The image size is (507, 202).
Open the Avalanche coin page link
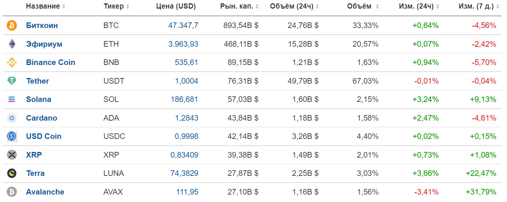pos(45,192)
